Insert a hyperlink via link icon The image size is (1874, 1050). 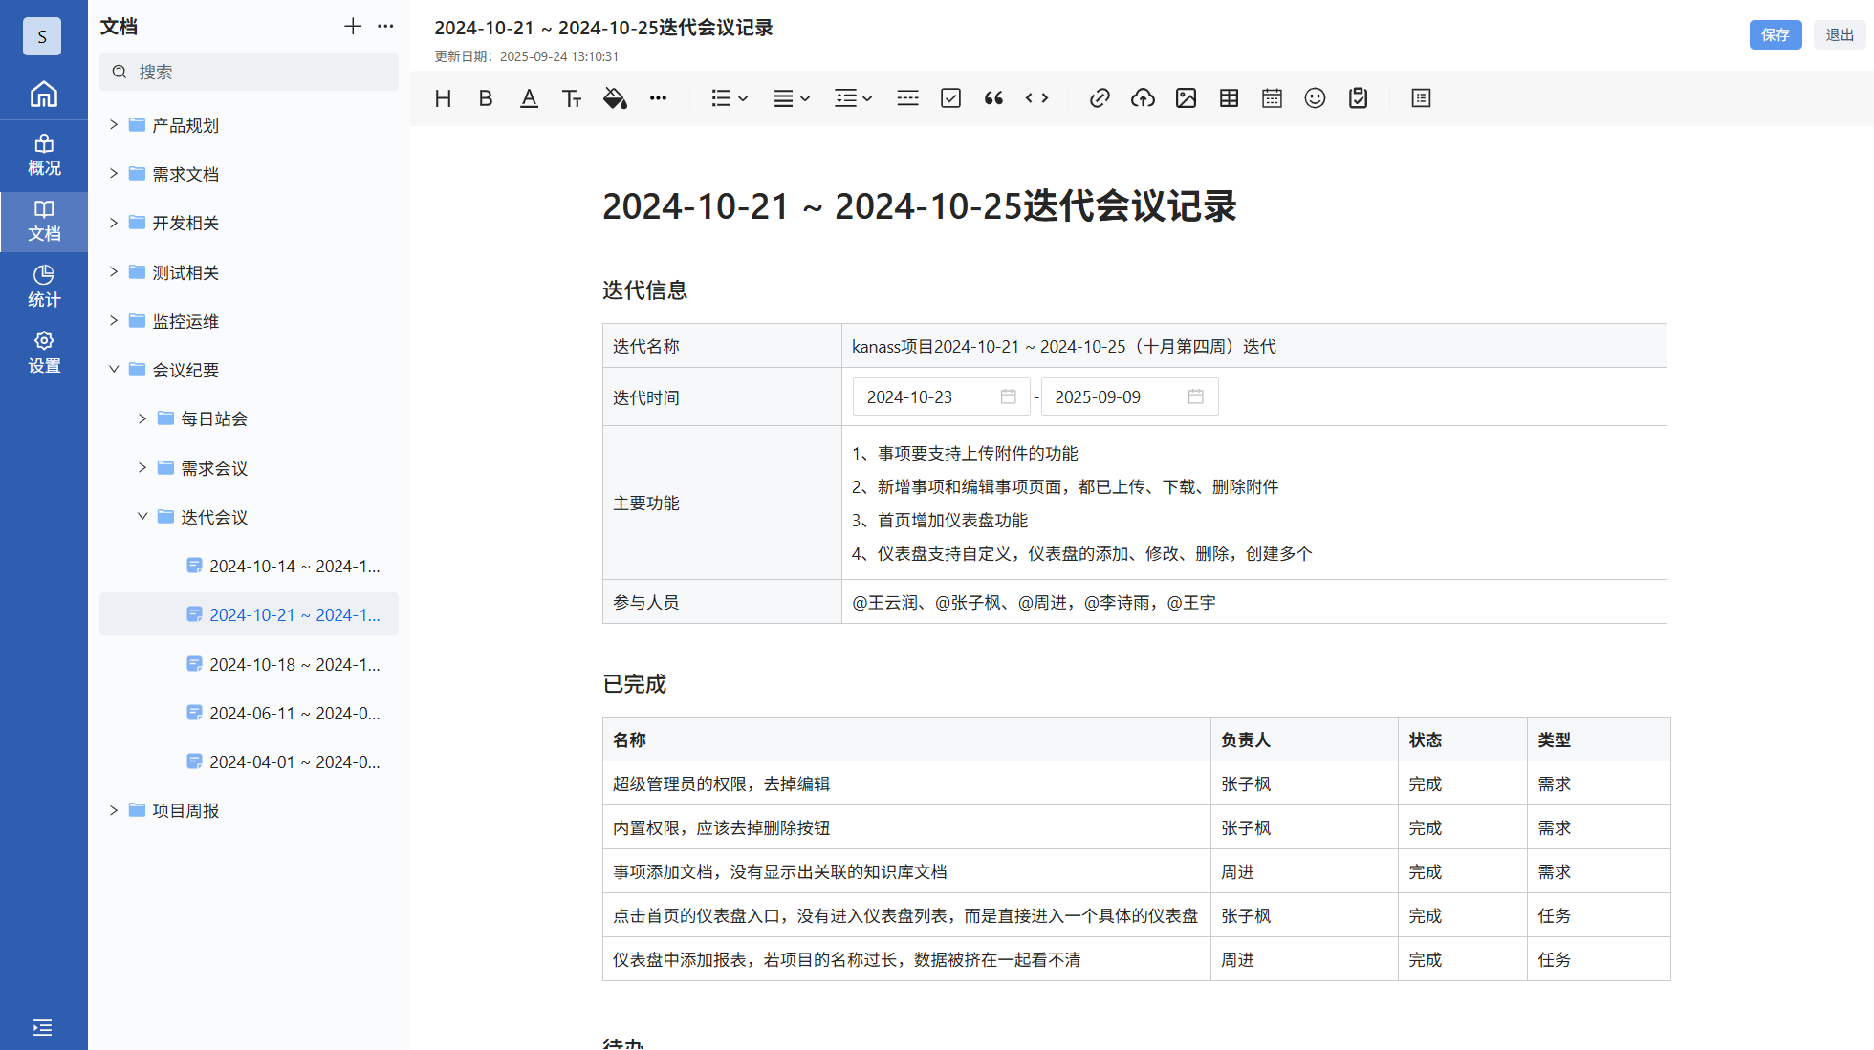tap(1100, 98)
